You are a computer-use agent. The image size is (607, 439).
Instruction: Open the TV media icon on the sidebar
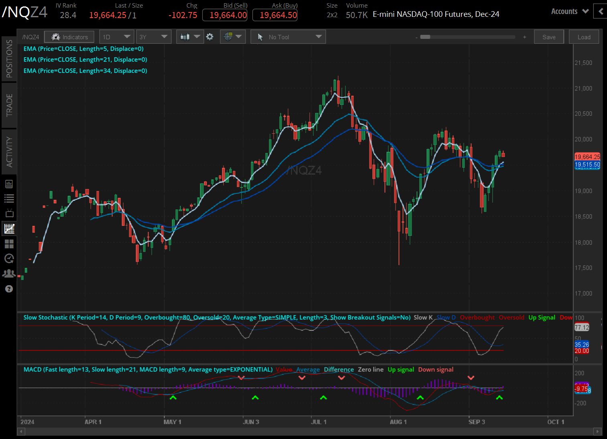pyautogui.click(x=9, y=213)
